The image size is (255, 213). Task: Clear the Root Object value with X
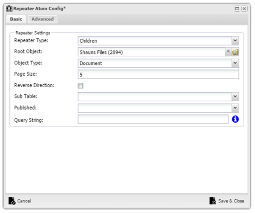point(229,52)
